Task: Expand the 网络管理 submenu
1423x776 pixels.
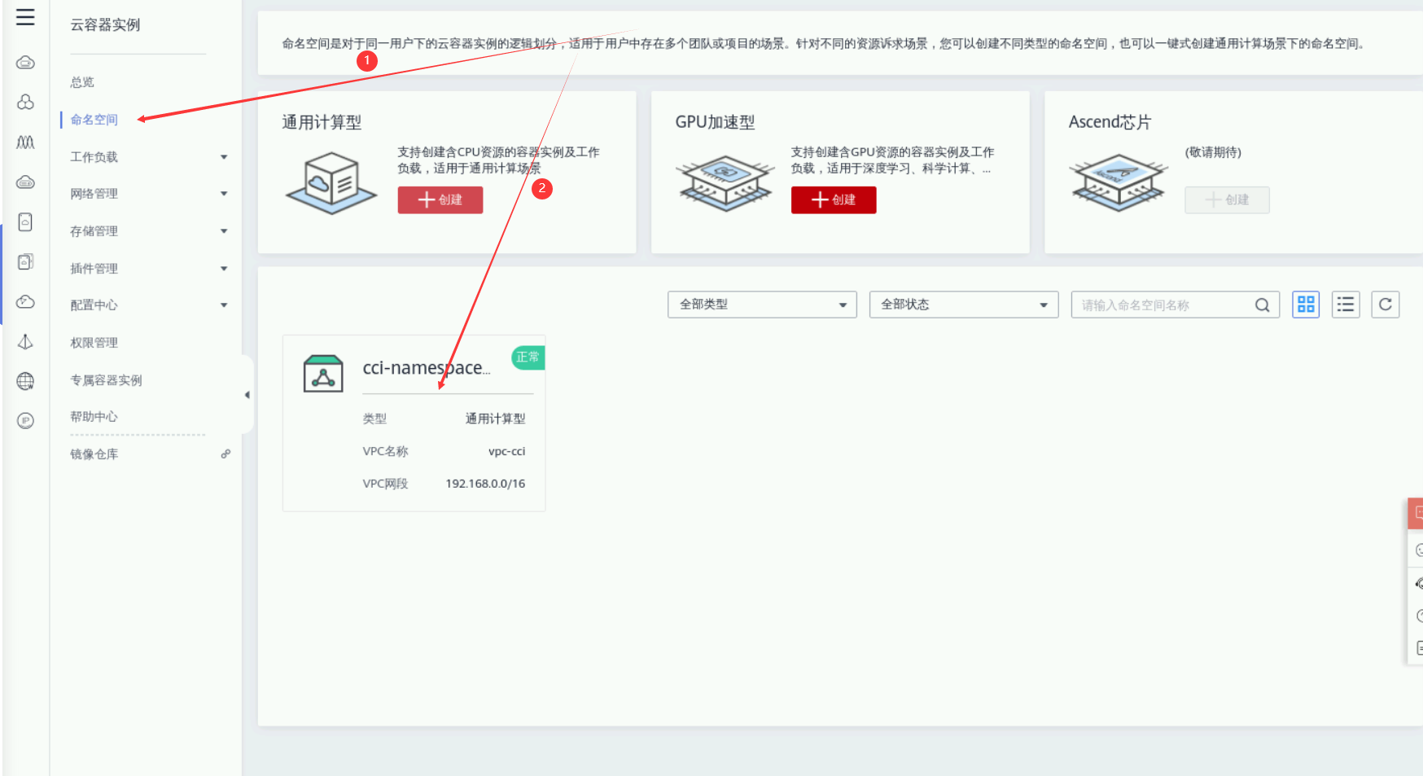Action: point(224,194)
